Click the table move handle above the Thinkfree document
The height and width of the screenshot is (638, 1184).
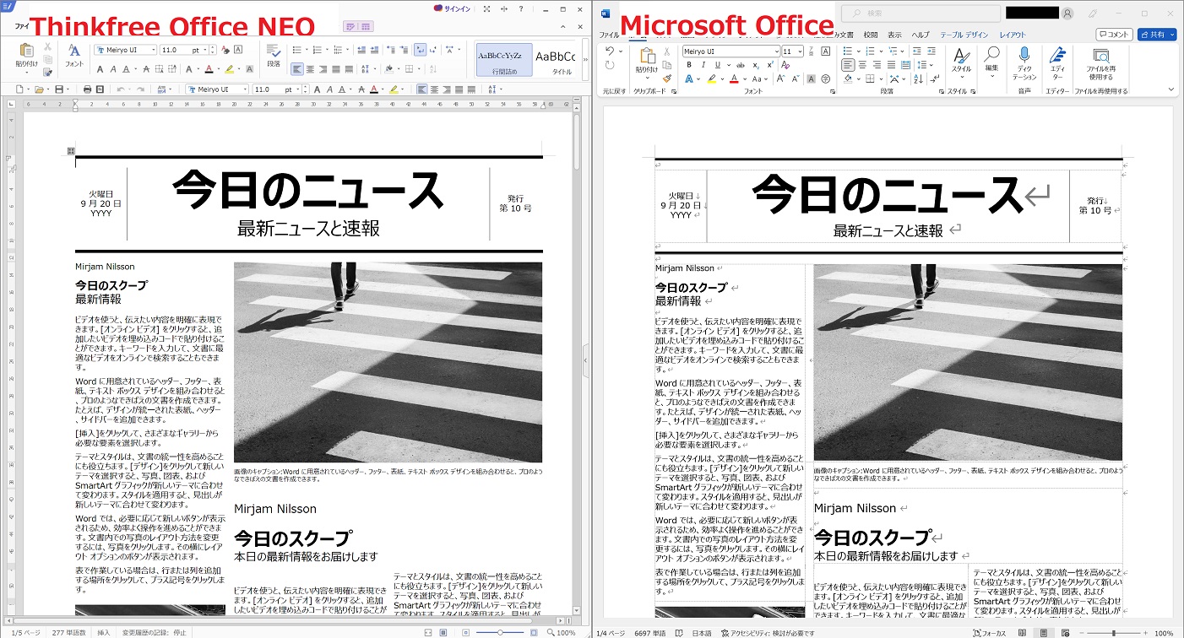(72, 150)
